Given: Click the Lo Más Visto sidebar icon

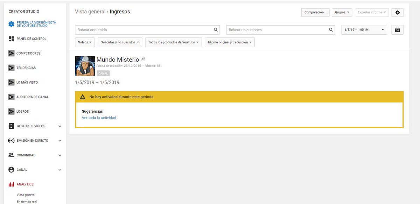Looking at the screenshot, I should coord(11,83).
